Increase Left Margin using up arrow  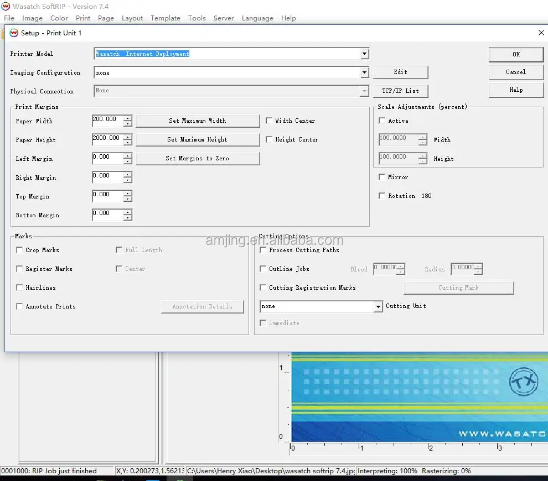pyautogui.click(x=128, y=155)
